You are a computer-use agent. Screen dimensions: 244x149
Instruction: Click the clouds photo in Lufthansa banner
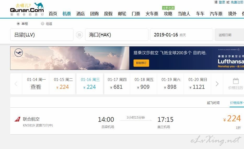pos(70,58)
